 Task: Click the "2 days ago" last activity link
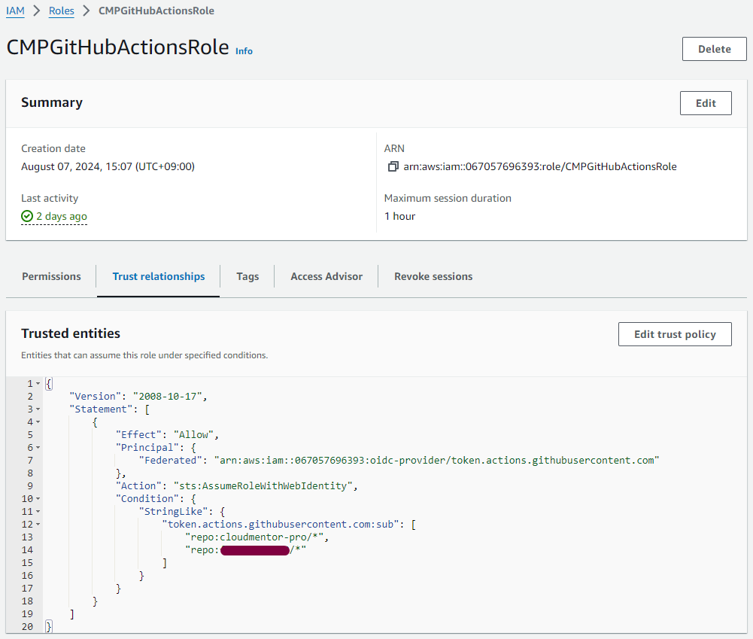pos(62,216)
